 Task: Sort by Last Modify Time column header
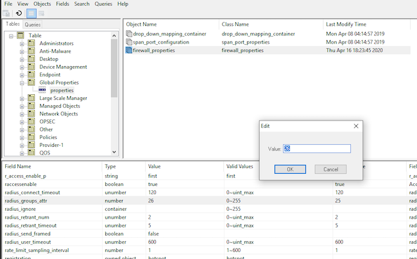tap(367, 24)
